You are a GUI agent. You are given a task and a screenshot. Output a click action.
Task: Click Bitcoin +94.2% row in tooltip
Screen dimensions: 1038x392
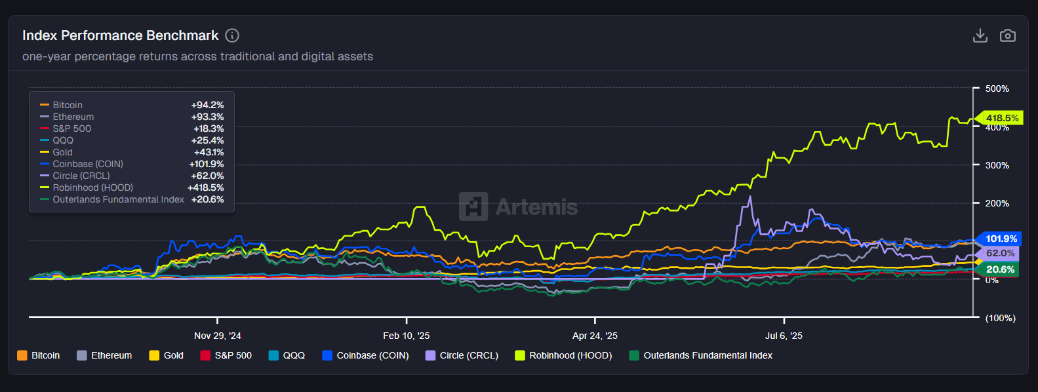132,105
